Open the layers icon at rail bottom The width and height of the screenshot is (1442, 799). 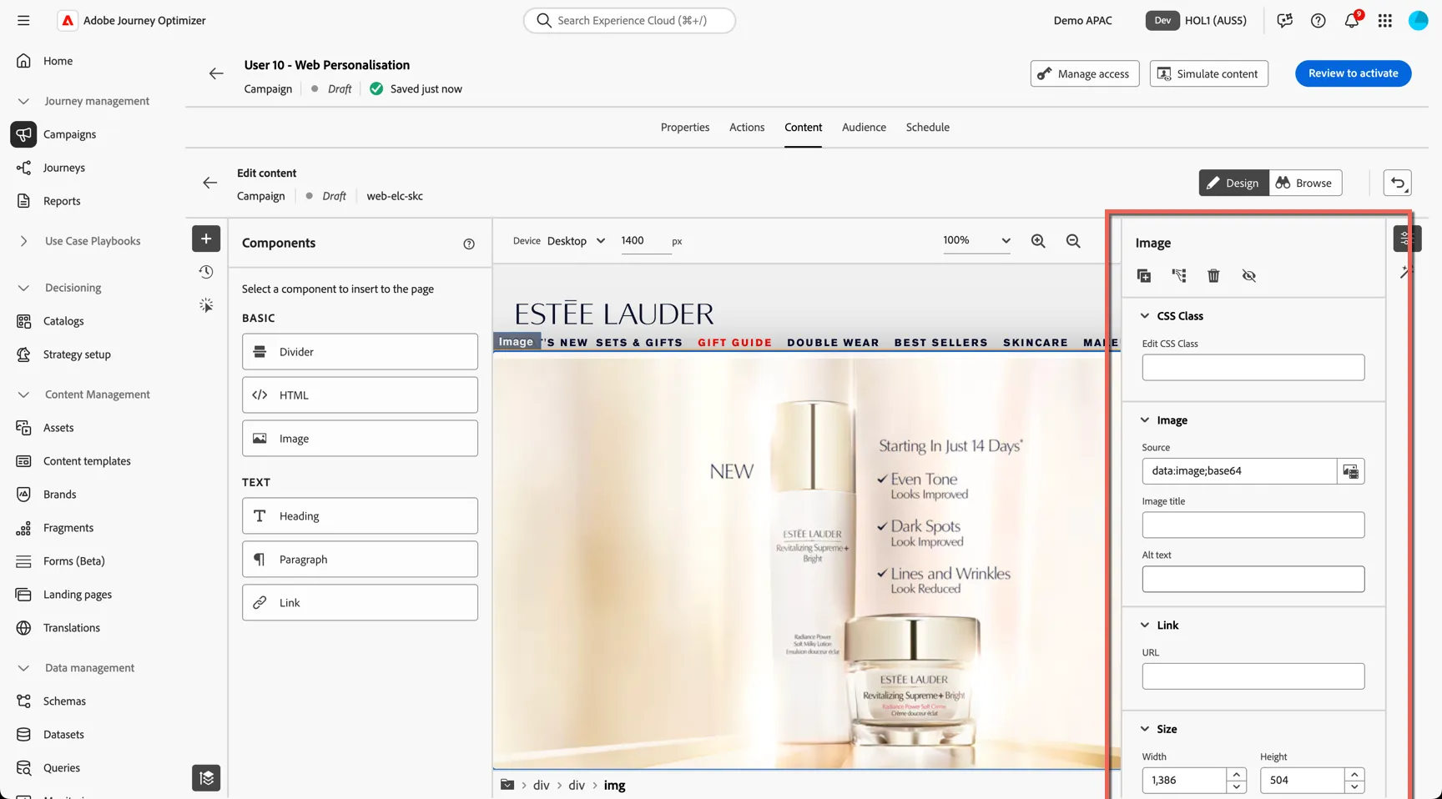click(x=206, y=778)
